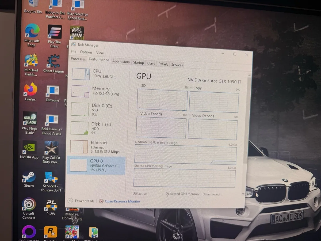
Task: Expand the Copy engine dropdown
Action: 191,88
